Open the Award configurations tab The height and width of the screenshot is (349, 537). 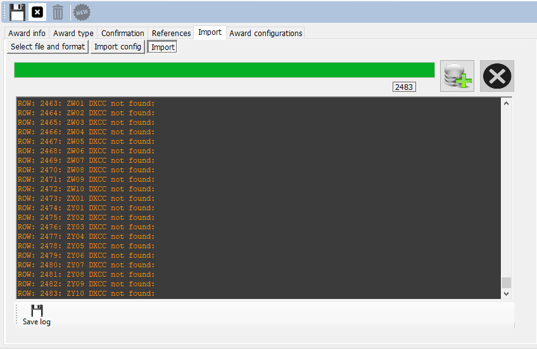pos(266,33)
